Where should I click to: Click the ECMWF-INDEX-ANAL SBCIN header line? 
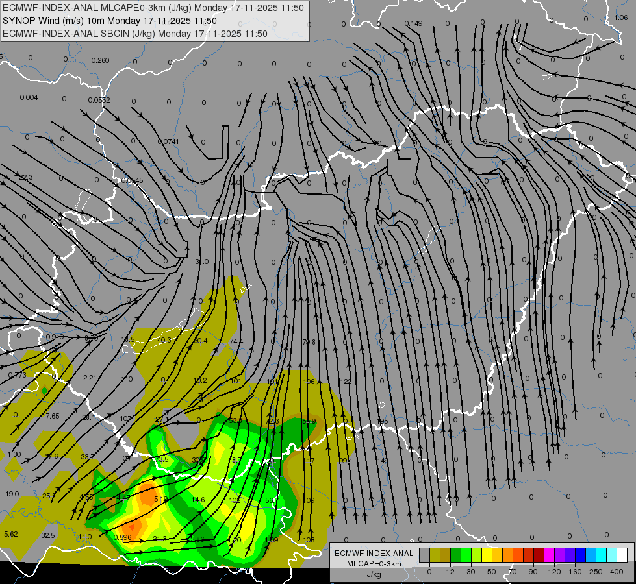click(135, 34)
